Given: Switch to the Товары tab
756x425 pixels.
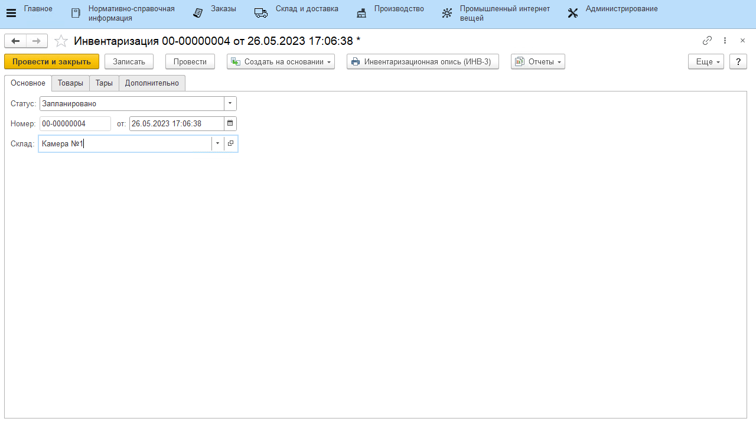Looking at the screenshot, I should click(70, 83).
